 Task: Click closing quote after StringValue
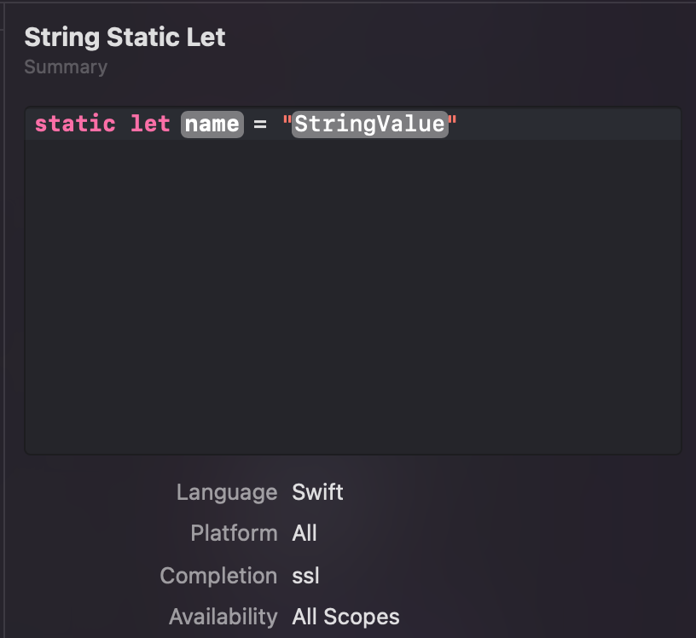click(x=453, y=124)
